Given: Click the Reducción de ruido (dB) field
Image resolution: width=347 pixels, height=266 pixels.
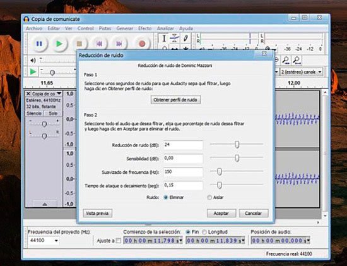Looking at the screenshot, I should pyautogui.click(x=183, y=145).
